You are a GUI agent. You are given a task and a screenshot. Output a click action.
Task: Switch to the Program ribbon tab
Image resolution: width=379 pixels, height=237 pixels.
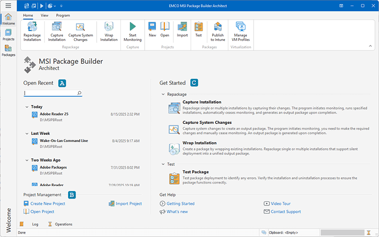63,15
